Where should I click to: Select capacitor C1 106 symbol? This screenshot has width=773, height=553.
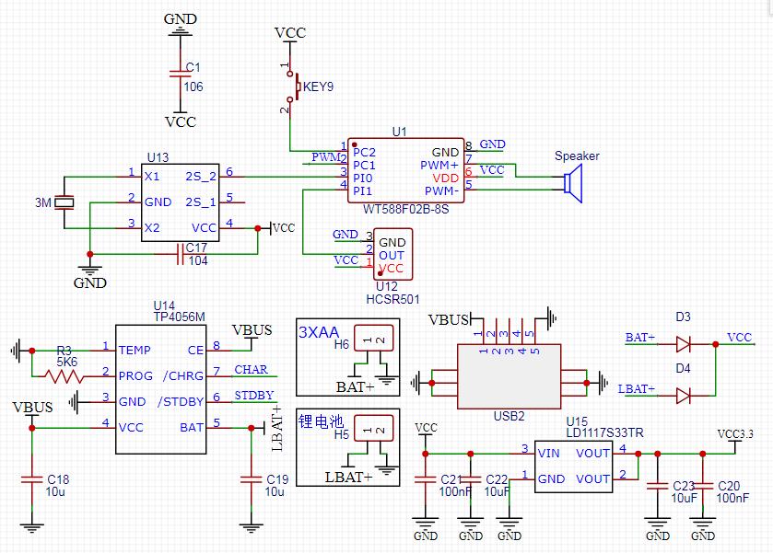coord(181,74)
